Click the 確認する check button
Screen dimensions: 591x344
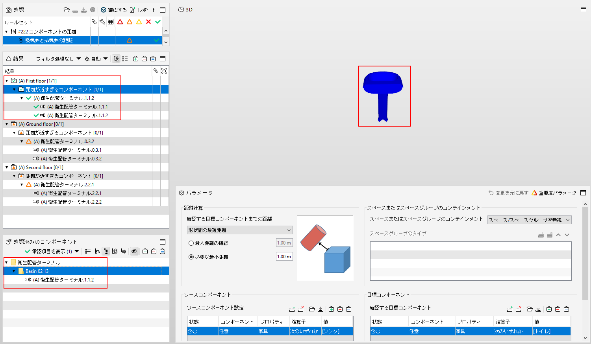coord(114,10)
